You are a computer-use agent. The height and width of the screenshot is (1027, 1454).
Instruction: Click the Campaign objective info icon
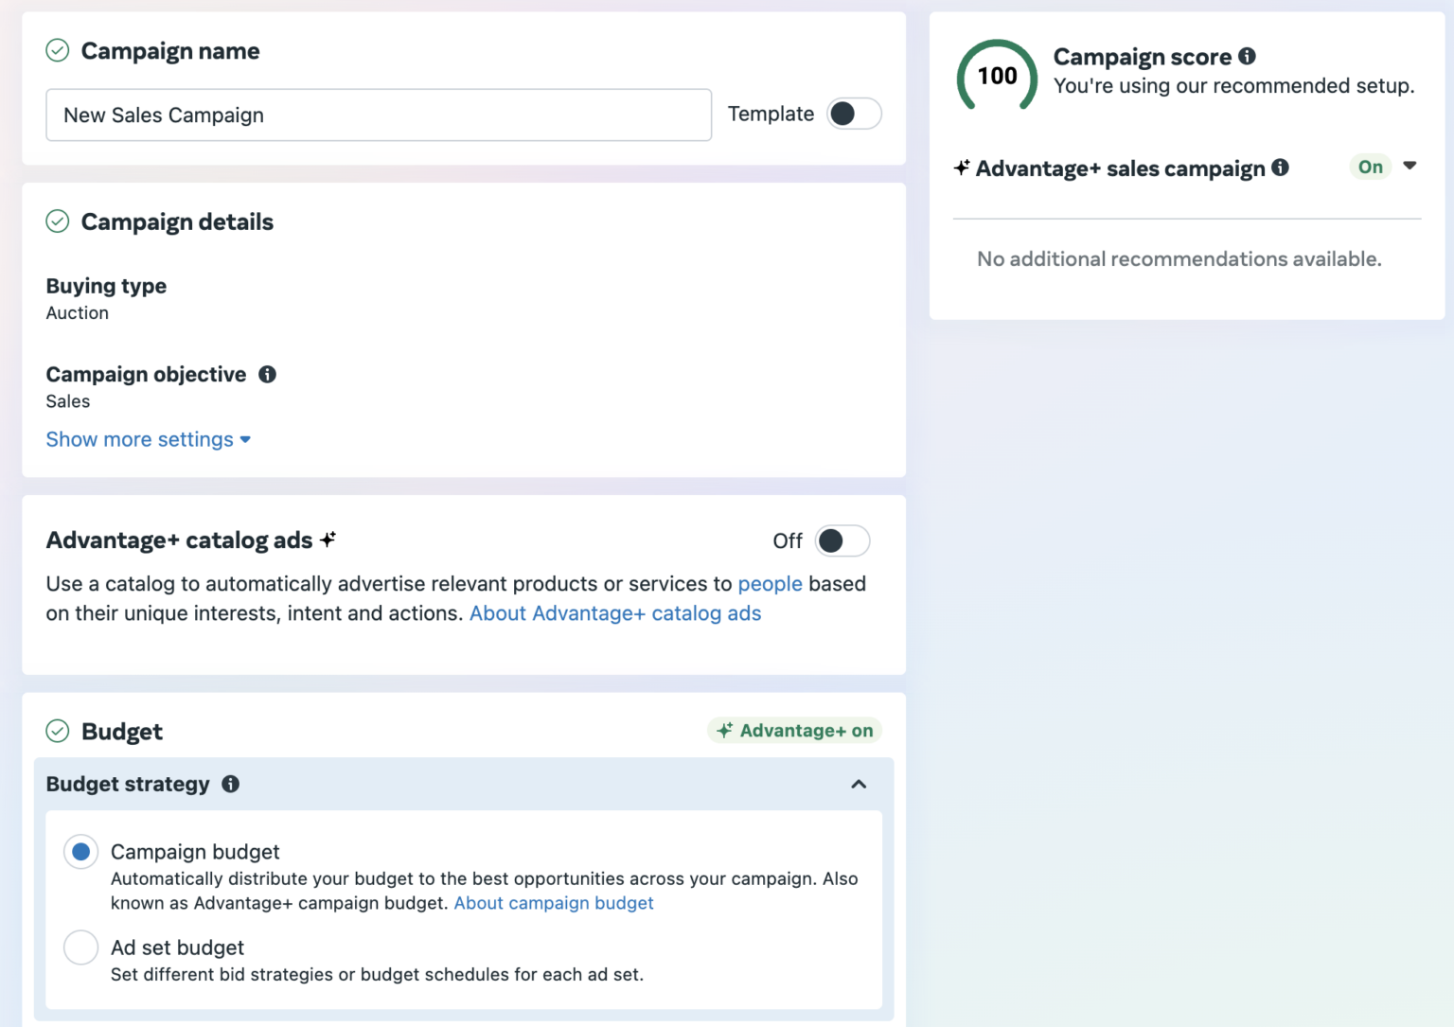(268, 374)
